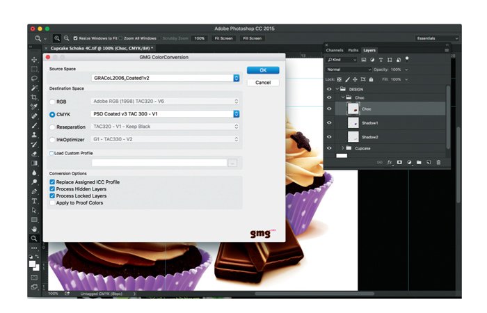
Task: Select the Move tool
Action: [34, 59]
